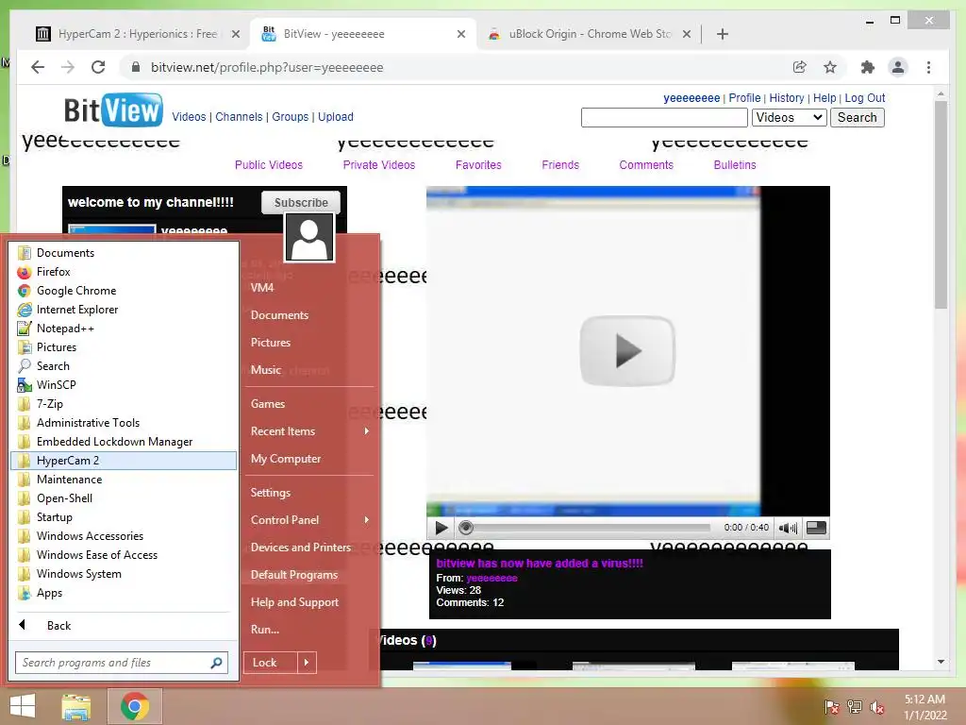Click the large play overlay on video
Image resolution: width=966 pixels, height=725 pixels.
[627, 351]
